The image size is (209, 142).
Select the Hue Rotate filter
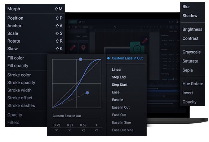(193, 84)
